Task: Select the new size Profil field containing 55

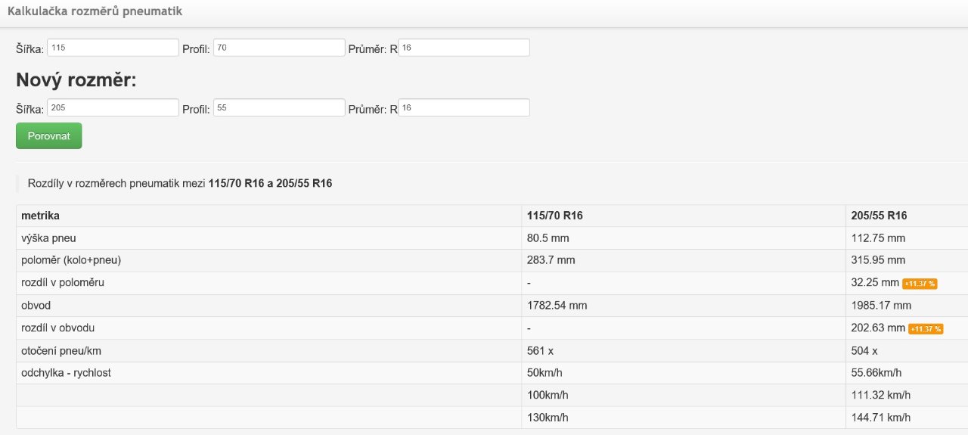Action: pyautogui.click(x=279, y=108)
